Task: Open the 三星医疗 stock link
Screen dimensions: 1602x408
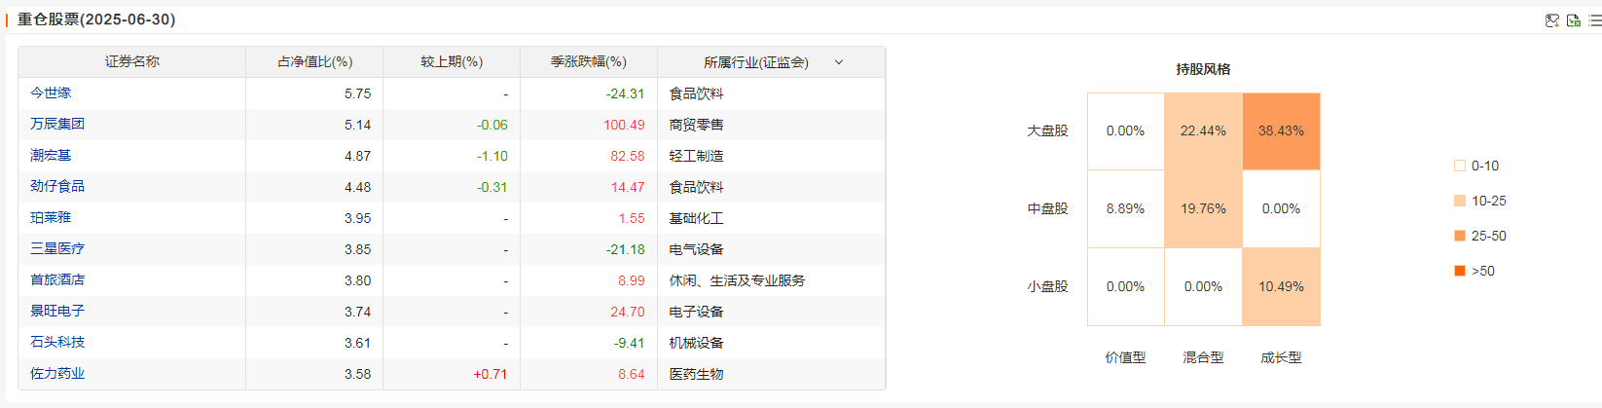Action: point(57,249)
